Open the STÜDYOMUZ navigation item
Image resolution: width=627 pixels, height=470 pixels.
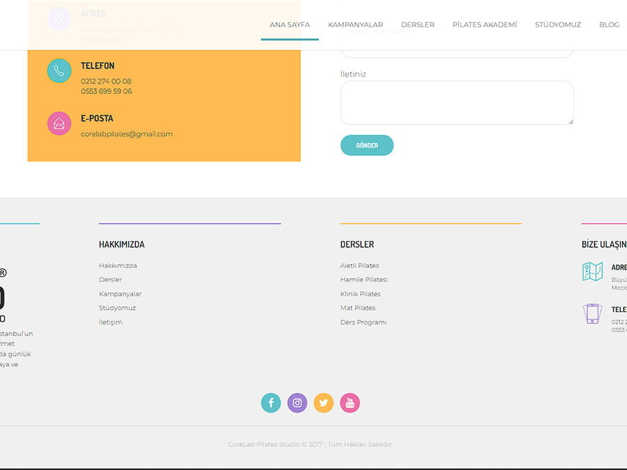point(558,25)
